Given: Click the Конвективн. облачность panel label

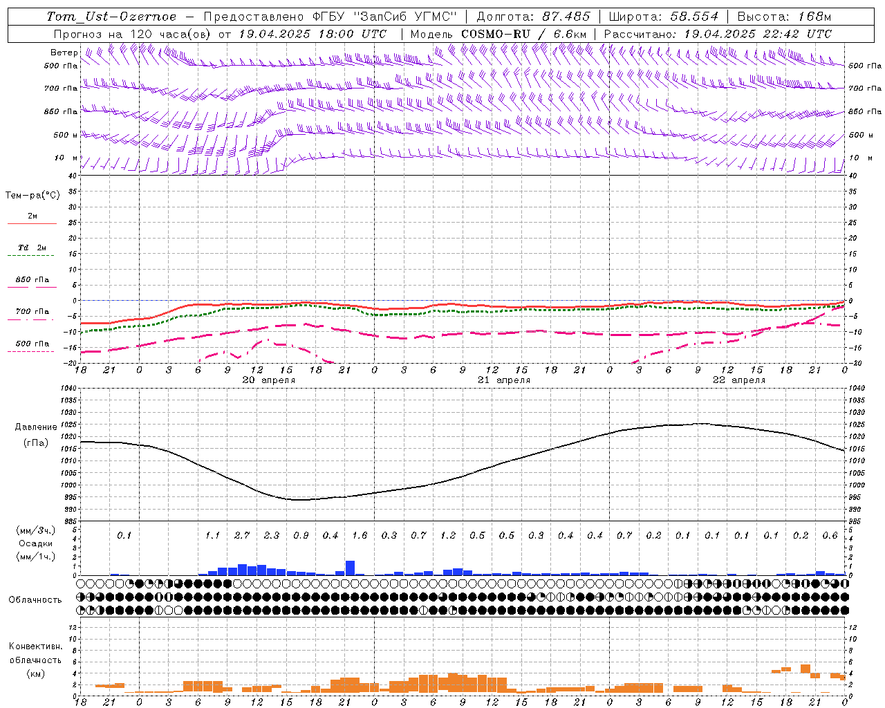Looking at the screenshot, I should [35, 653].
